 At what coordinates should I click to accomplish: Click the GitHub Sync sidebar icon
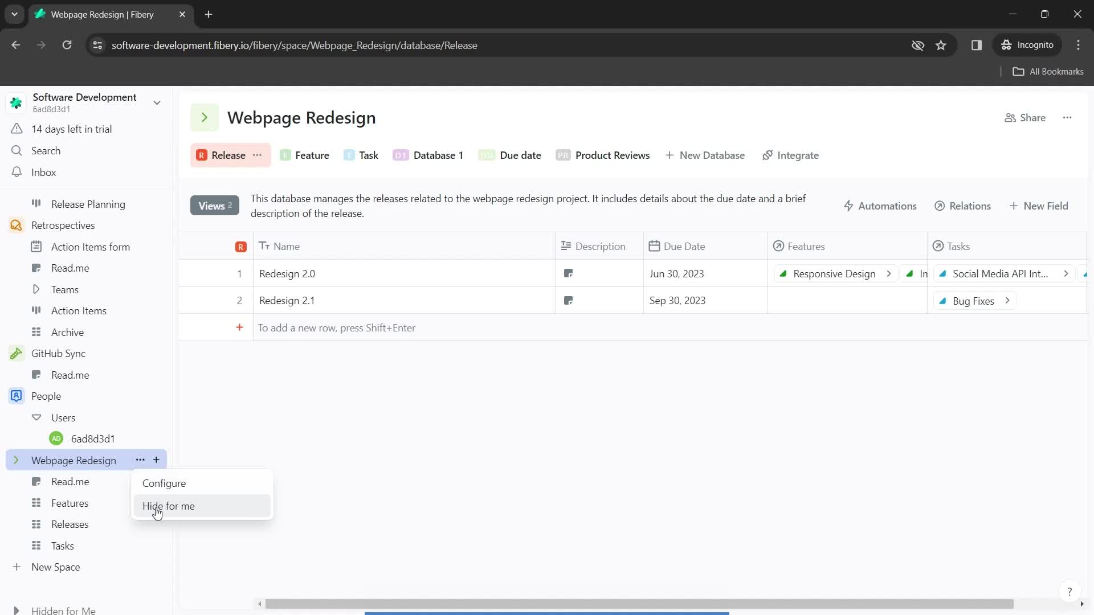(17, 354)
